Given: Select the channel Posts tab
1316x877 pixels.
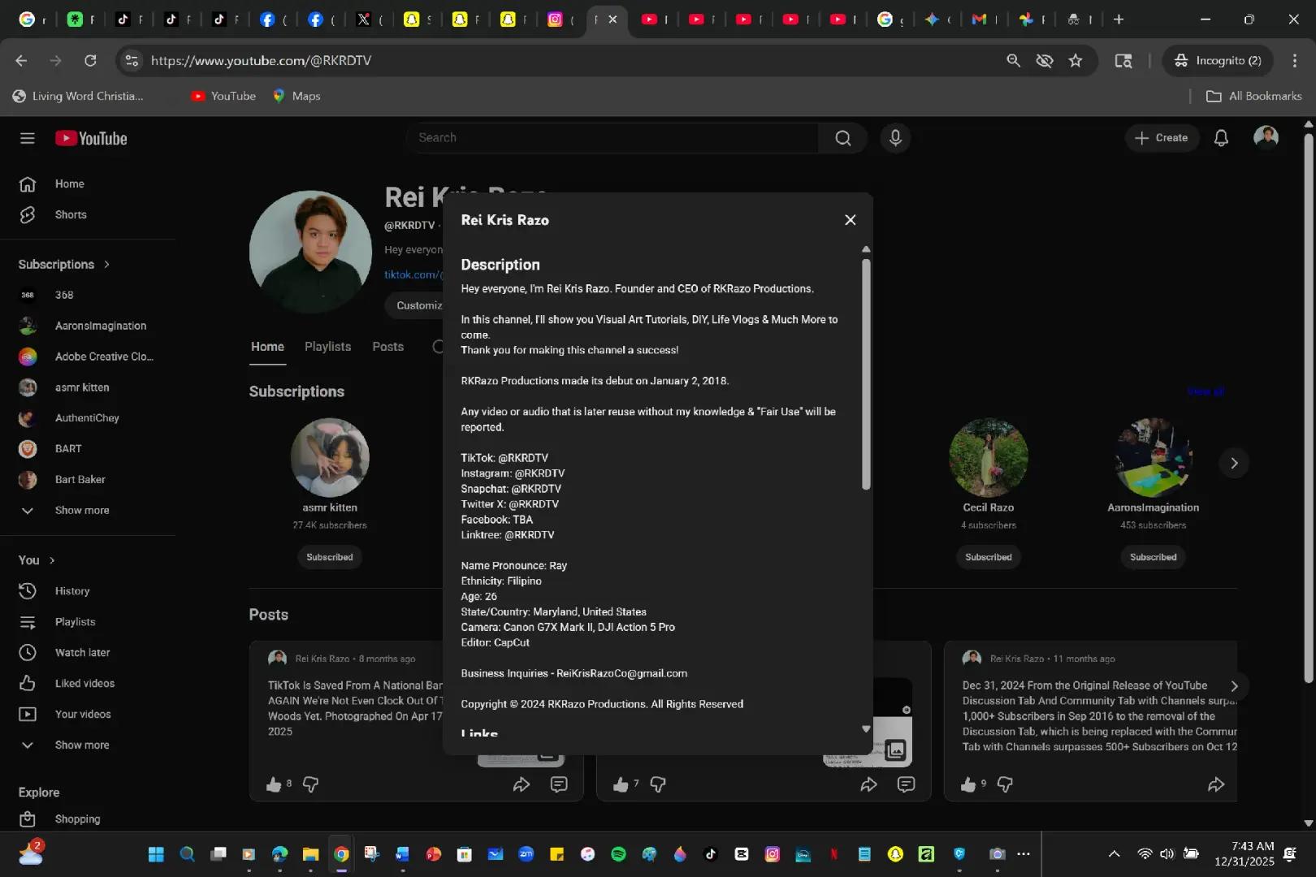Looking at the screenshot, I should 387,347.
